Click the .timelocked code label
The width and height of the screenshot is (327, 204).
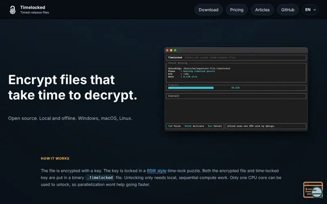click(x=100, y=177)
